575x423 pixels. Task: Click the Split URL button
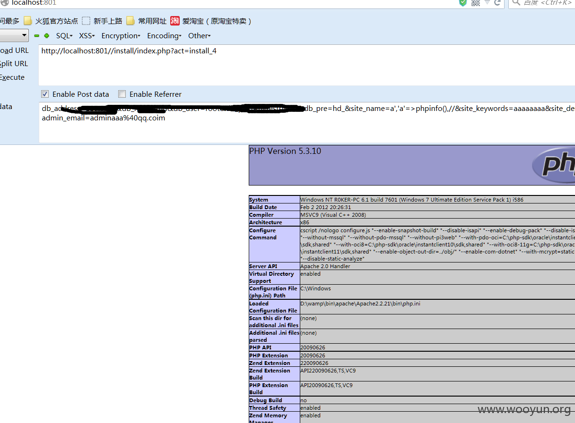[14, 64]
